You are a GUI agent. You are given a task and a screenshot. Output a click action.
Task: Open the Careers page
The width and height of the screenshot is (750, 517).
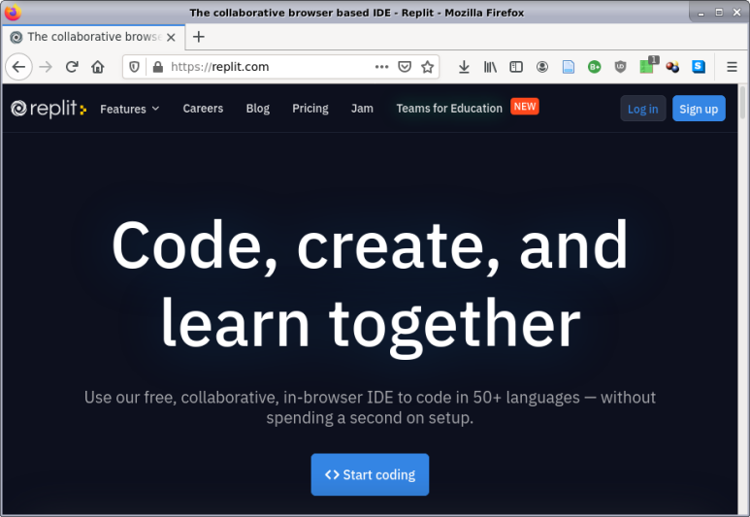coord(203,109)
